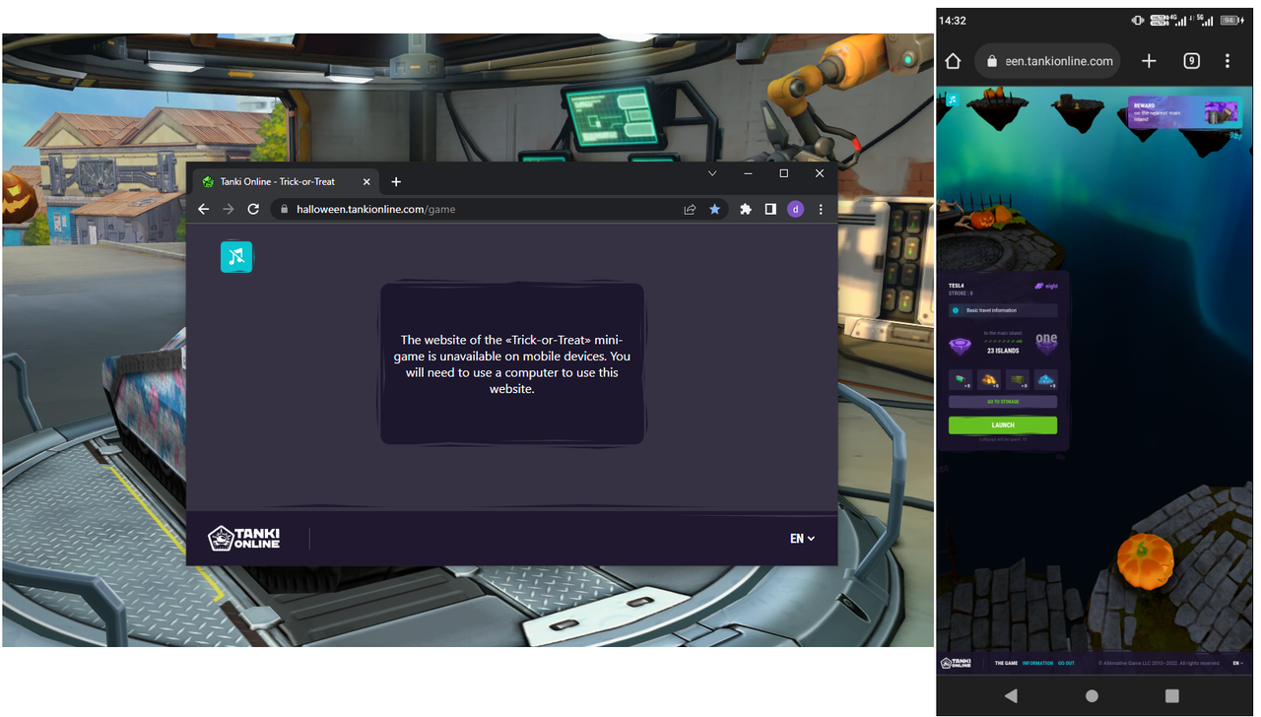
Task: Click GO OUT in the mobile footer
Action: [1066, 664]
